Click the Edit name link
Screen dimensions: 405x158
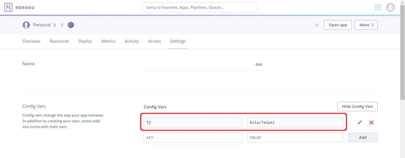(259, 64)
